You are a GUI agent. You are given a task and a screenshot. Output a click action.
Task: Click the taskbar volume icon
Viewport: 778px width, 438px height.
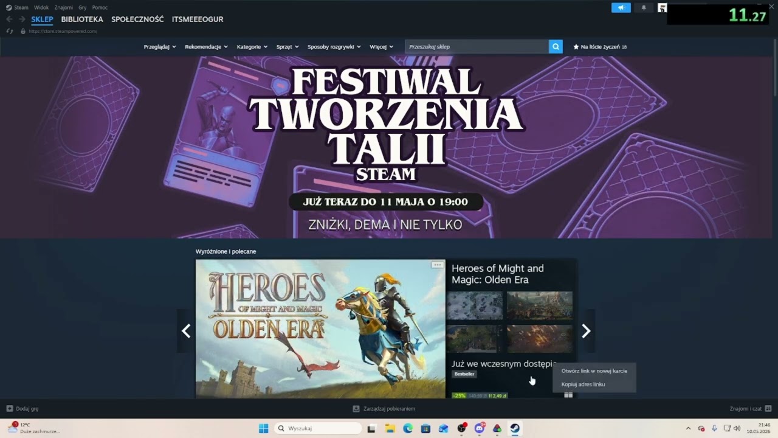coord(737,428)
